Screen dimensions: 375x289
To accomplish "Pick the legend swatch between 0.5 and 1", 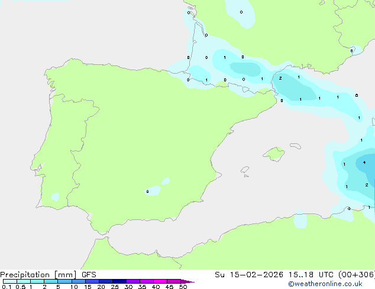I will tap(24, 281).
